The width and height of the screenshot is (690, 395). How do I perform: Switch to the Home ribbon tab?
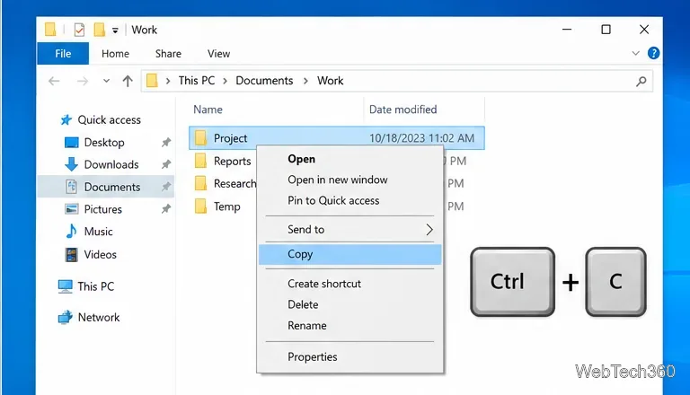115,54
